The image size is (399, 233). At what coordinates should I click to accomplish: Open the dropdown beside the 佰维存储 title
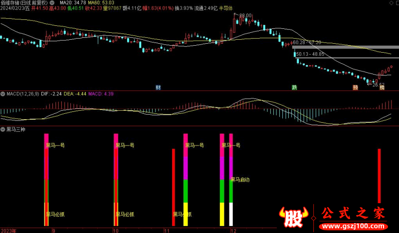[52, 2]
